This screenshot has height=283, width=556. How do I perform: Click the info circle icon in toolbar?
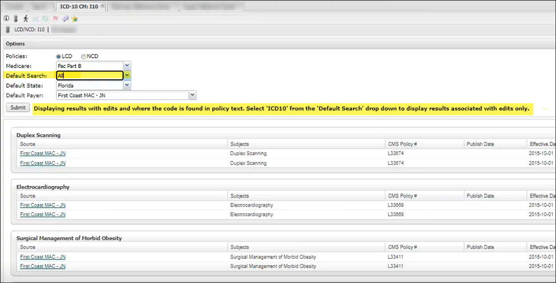(6, 19)
